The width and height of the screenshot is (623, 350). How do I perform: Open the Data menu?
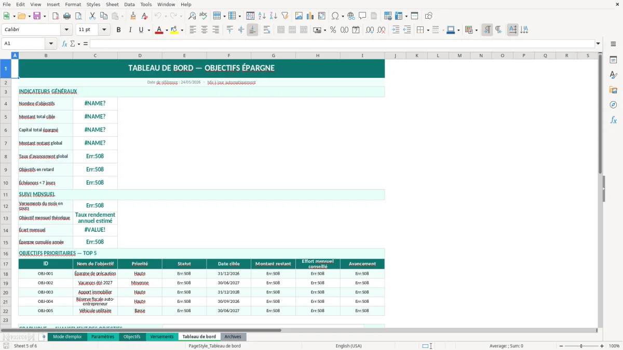pyautogui.click(x=129, y=4)
